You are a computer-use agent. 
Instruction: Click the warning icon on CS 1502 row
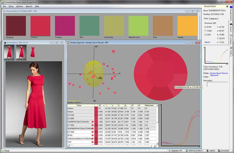pyautogui.click(x=93, y=125)
